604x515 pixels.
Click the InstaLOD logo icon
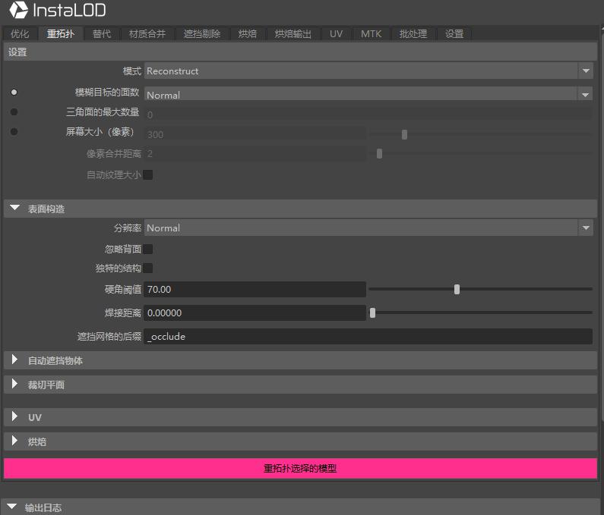(x=19, y=11)
